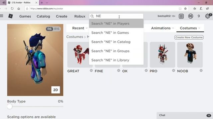Image resolution: width=213 pixels, height=119 pixels.
Task: Select Search "NE" in Games
Action: (x=116, y=33)
